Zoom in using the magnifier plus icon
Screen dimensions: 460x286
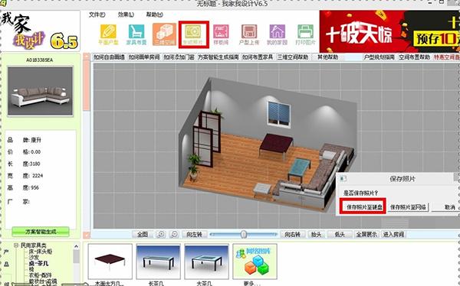[161, 235]
